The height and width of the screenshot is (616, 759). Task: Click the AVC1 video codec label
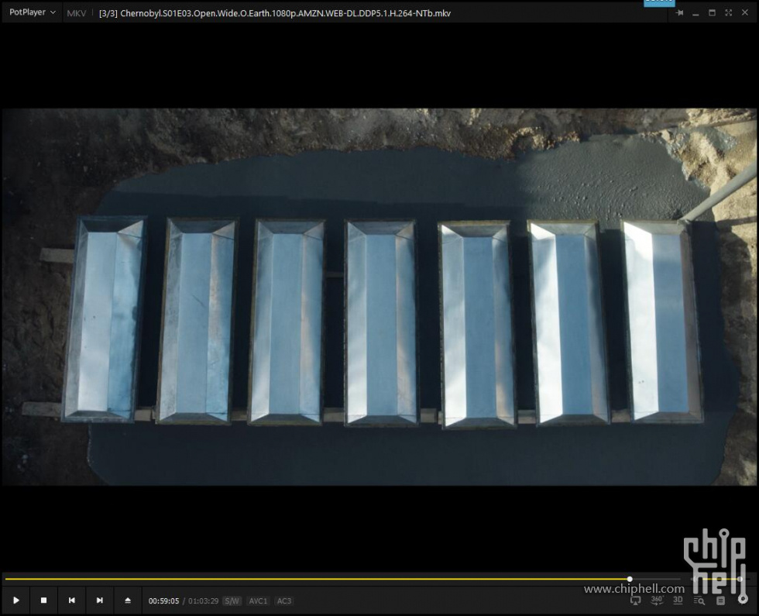click(x=258, y=601)
